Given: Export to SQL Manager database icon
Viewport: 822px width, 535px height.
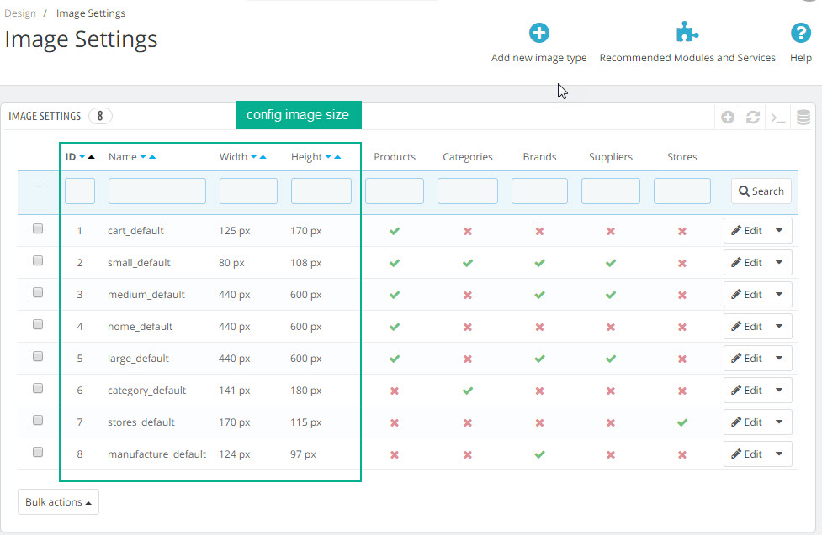Looking at the screenshot, I should [x=803, y=118].
